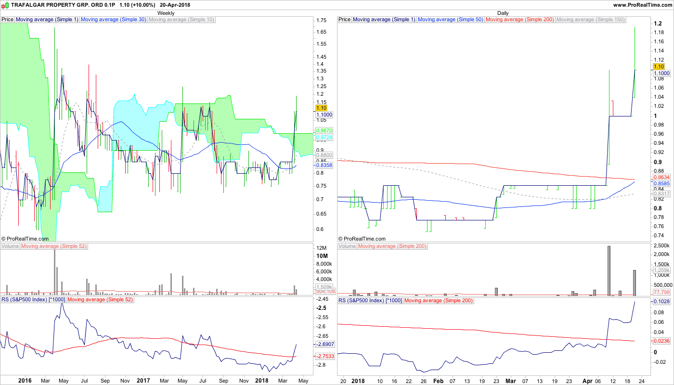Screen dimensions: 674x385
Task: Select Moving average (Simple 1) on Weekly chart
Action: 47,20
